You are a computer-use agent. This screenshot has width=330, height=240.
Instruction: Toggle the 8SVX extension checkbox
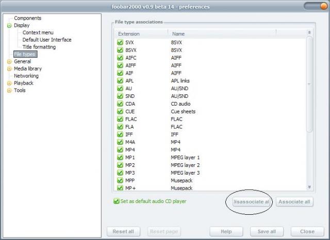[120, 50]
